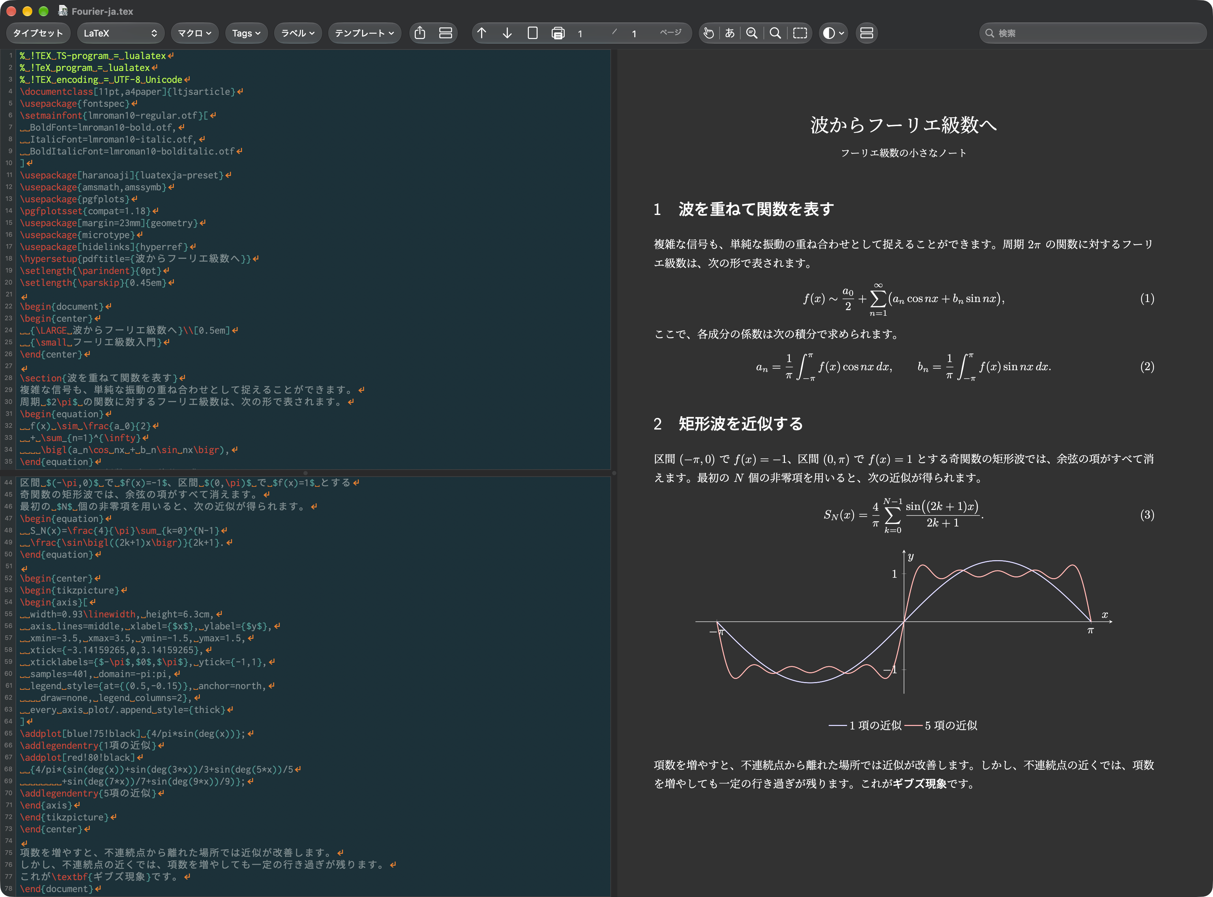
Task: Expand the Tags dropdown
Action: [247, 33]
